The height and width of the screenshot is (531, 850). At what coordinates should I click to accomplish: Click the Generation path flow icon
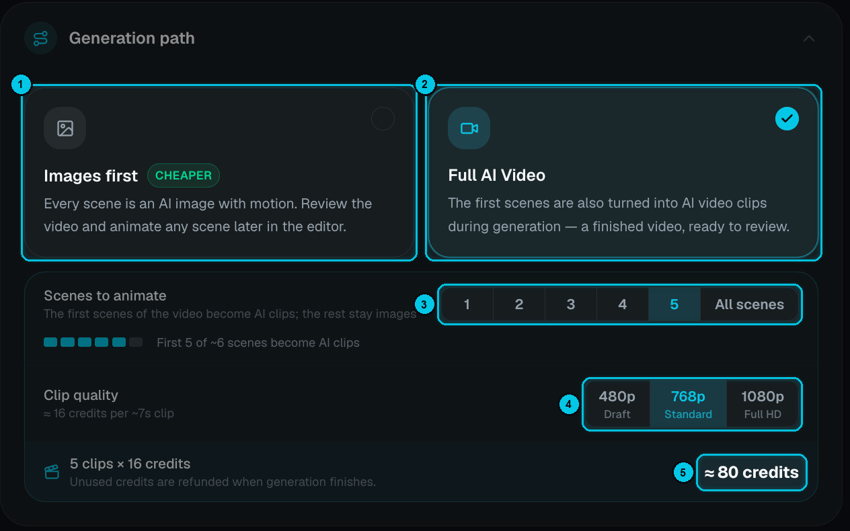tap(40, 38)
